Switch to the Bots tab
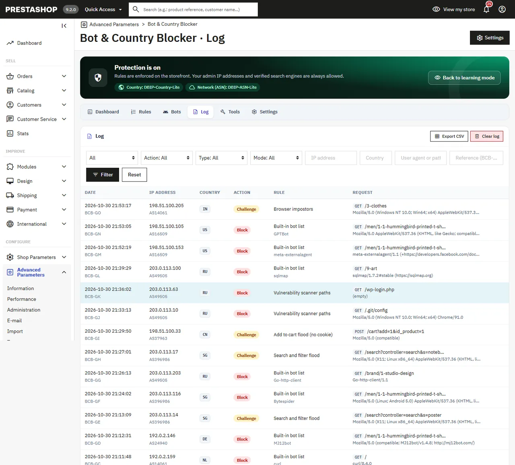 [172, 112]
